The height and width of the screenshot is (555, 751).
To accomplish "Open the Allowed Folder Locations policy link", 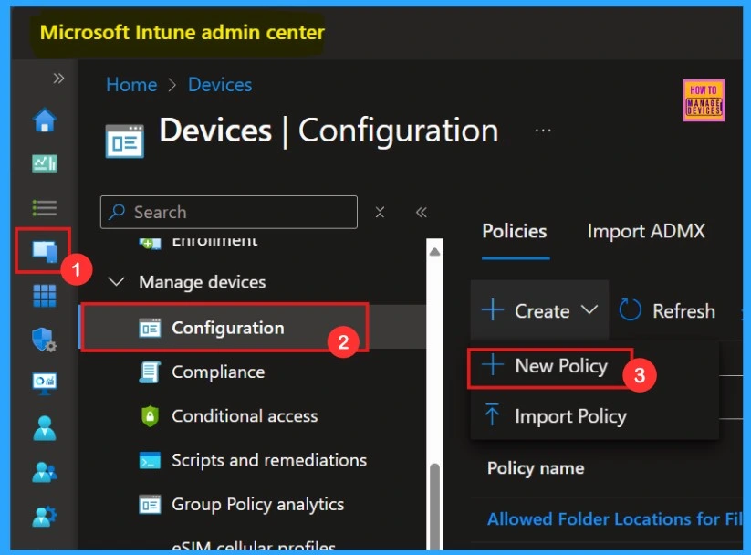I will click(x=615, y=519).
